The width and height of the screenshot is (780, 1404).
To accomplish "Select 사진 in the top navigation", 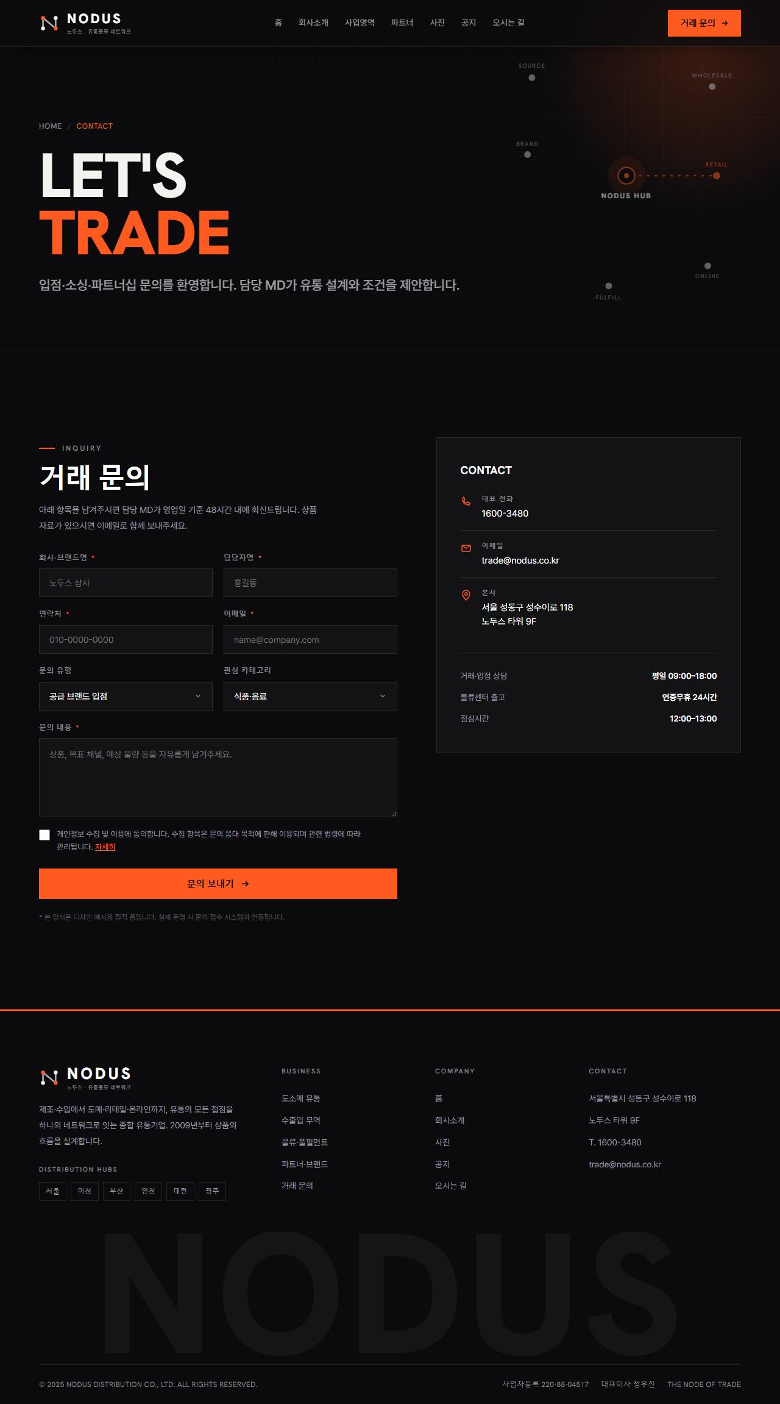I will (x=438, y=23).
